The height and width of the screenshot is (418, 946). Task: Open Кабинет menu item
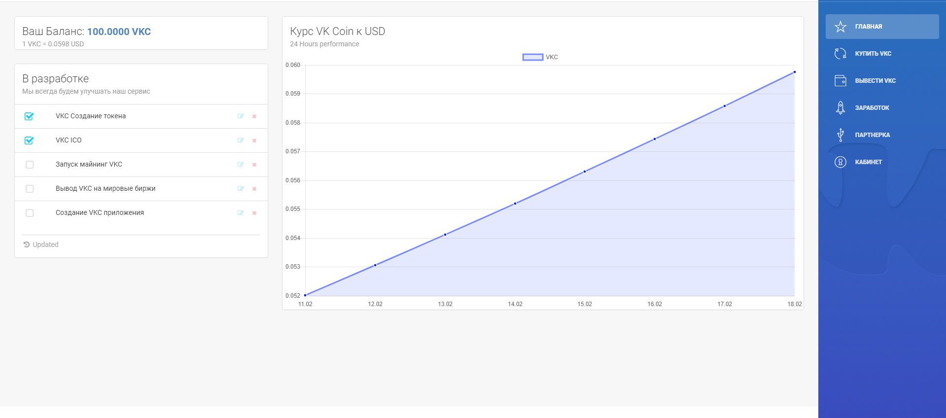click(882, 162)
